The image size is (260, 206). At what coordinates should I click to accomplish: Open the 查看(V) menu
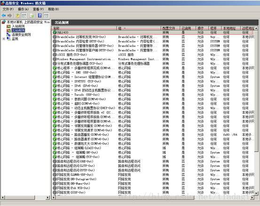pyautogui.click(x=38, y=9)
